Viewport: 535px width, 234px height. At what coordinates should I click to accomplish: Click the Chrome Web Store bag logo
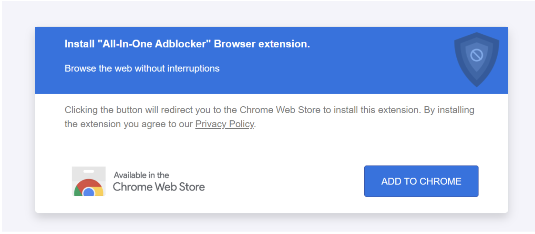pos(89,181)
